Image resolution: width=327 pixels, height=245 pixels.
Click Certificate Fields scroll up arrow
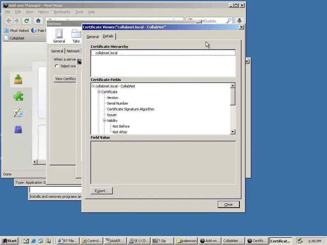[x=233, y=85]
